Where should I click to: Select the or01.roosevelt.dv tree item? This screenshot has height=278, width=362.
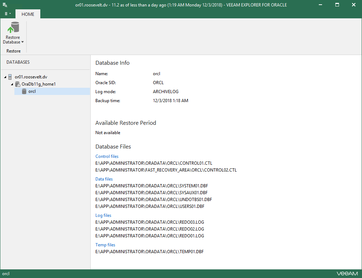(x=31, y=77)
